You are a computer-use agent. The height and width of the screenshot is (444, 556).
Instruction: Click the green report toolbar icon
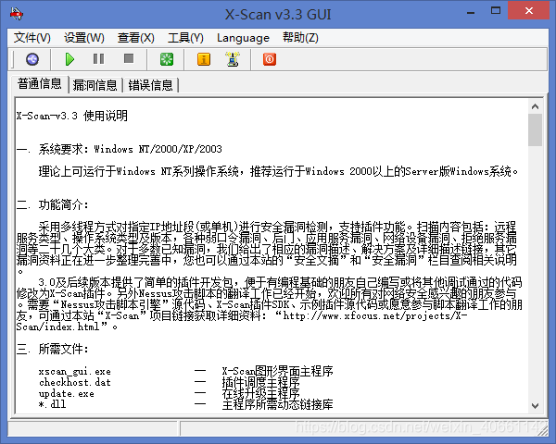point(167,59)
